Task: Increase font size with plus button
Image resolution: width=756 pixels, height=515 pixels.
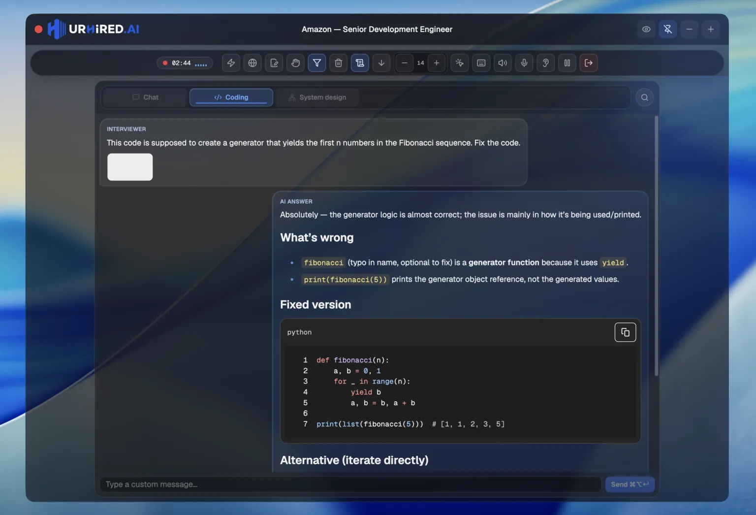Action: coord(437,63)
